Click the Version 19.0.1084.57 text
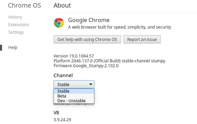The width and height of the screenshot is (197, 124). [x=74, y=56]
